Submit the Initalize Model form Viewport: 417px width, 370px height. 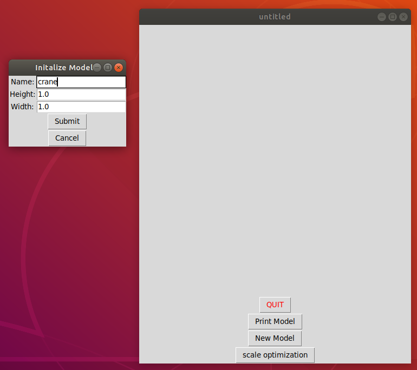(x=67, y=121)
